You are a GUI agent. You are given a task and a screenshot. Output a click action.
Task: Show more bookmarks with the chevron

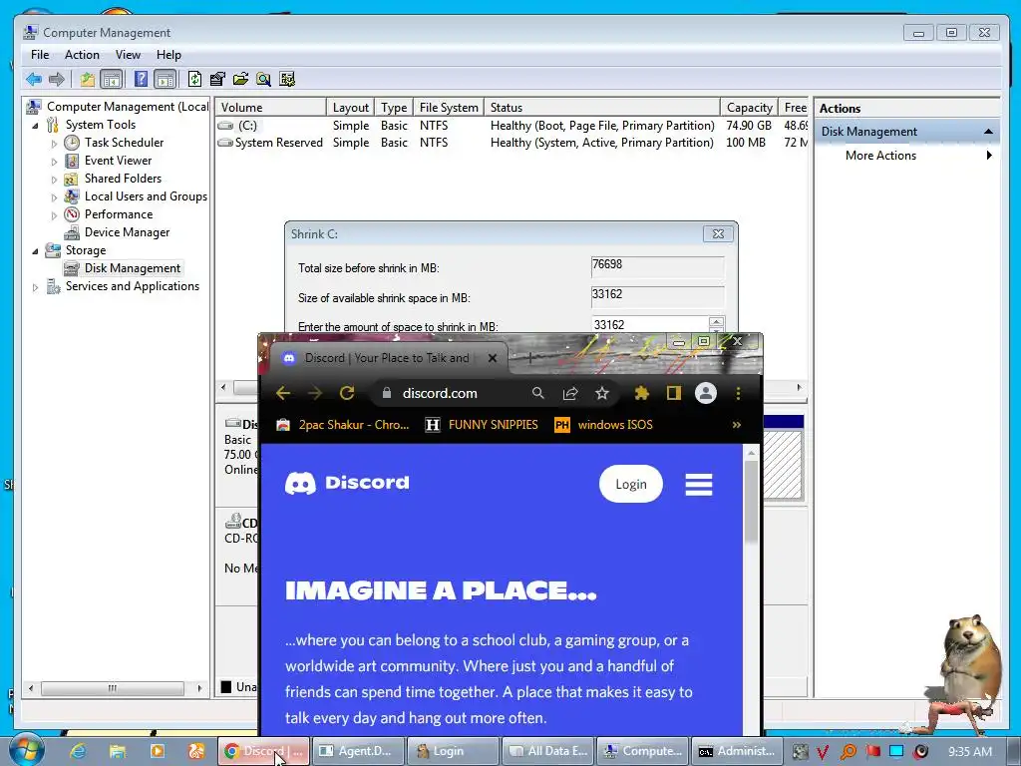[737, 425]
